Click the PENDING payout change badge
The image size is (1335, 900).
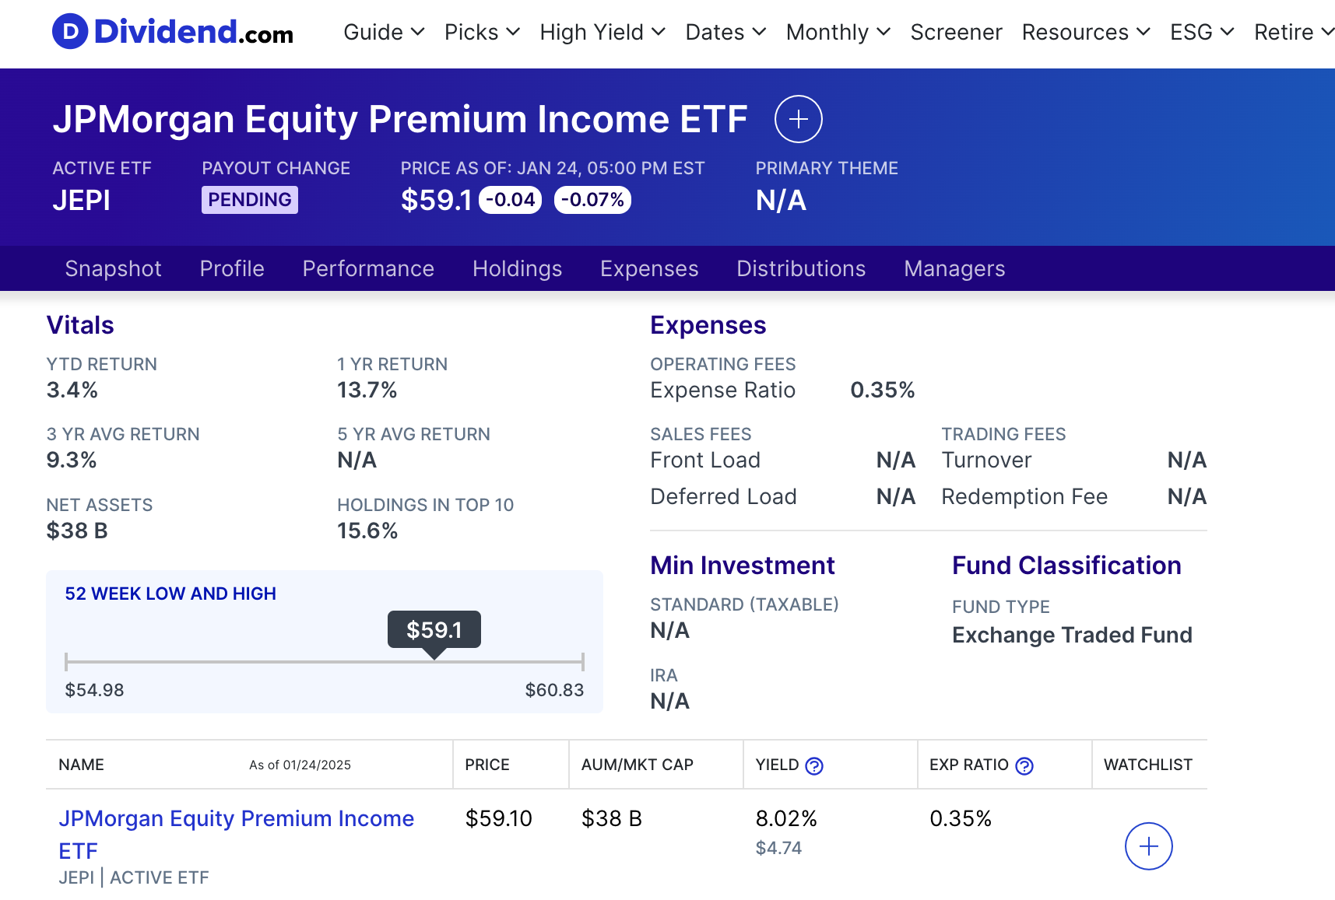coord(250,200)
